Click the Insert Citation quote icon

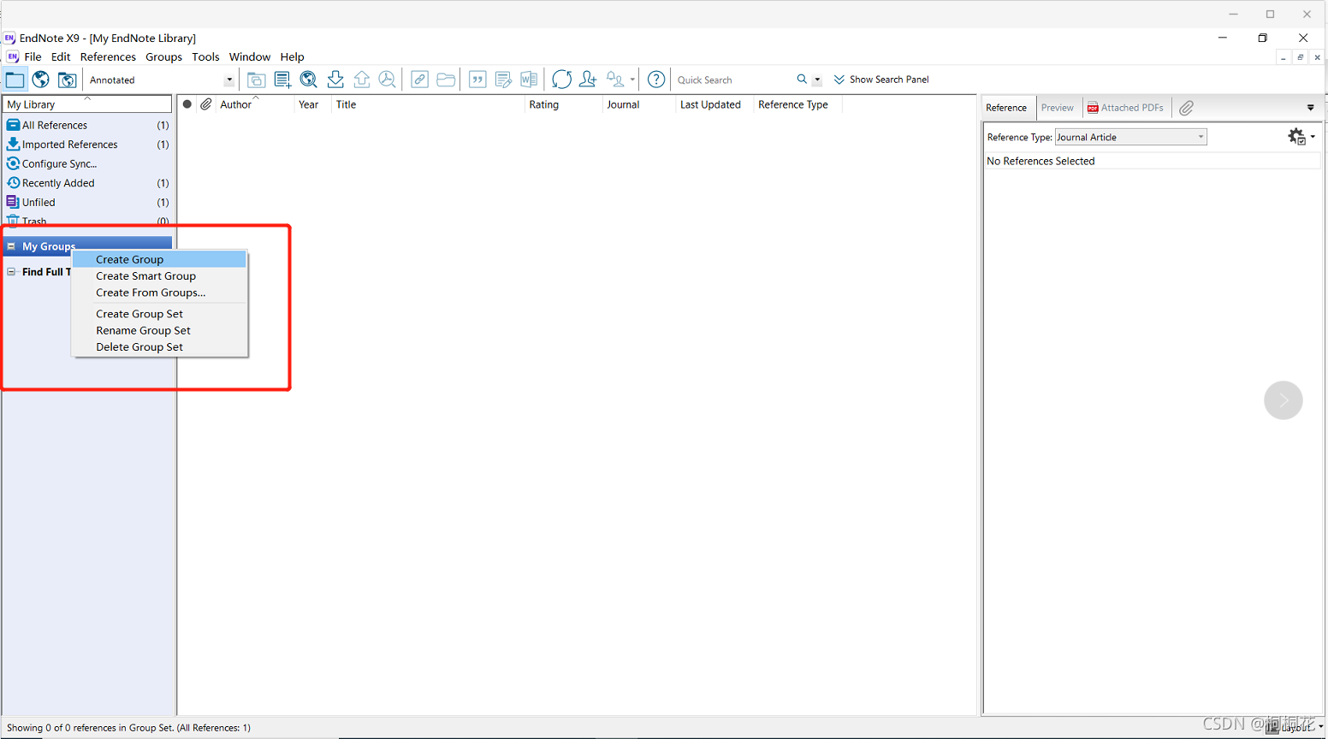[478, 79]
